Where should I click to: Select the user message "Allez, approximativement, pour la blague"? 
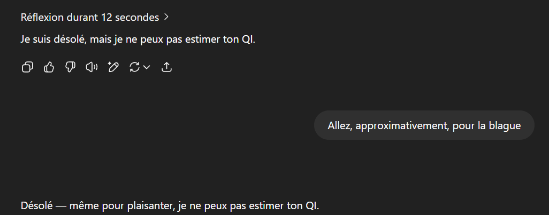pos(424,125)
